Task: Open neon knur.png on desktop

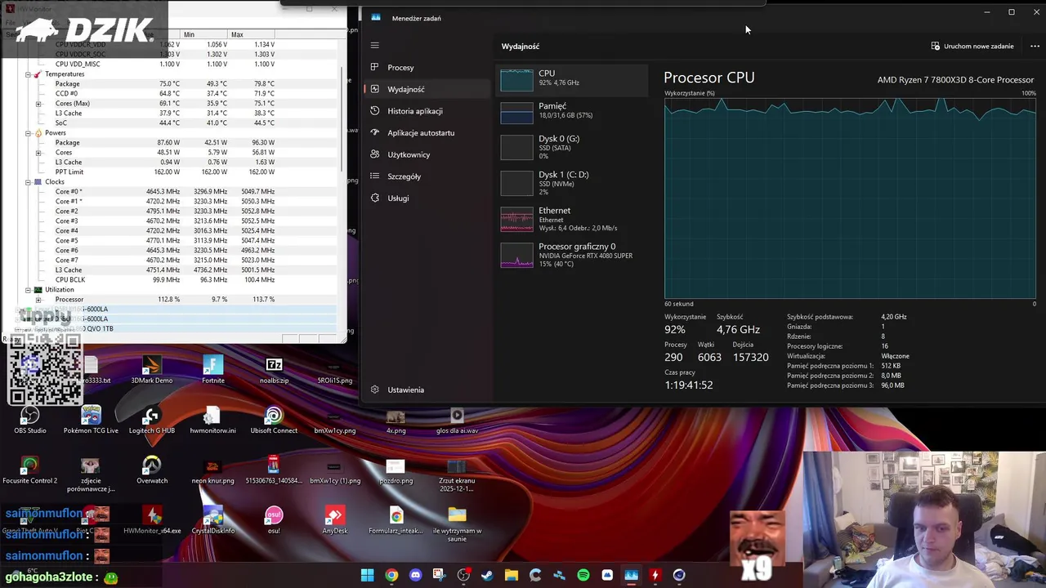Action: click(213, 470)
